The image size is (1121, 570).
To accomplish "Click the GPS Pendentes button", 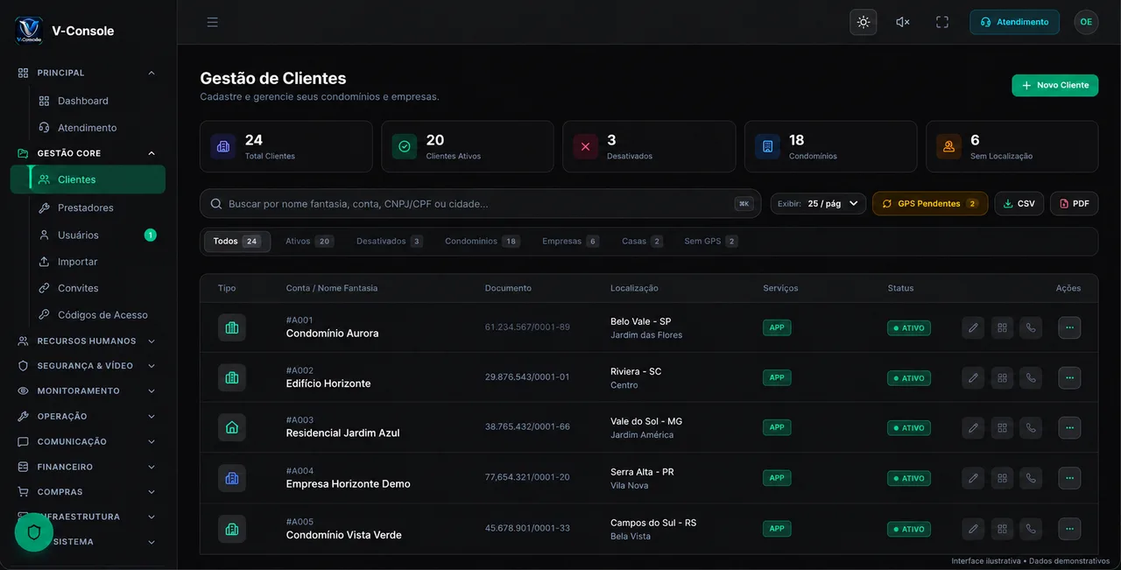I will [930, 203].
